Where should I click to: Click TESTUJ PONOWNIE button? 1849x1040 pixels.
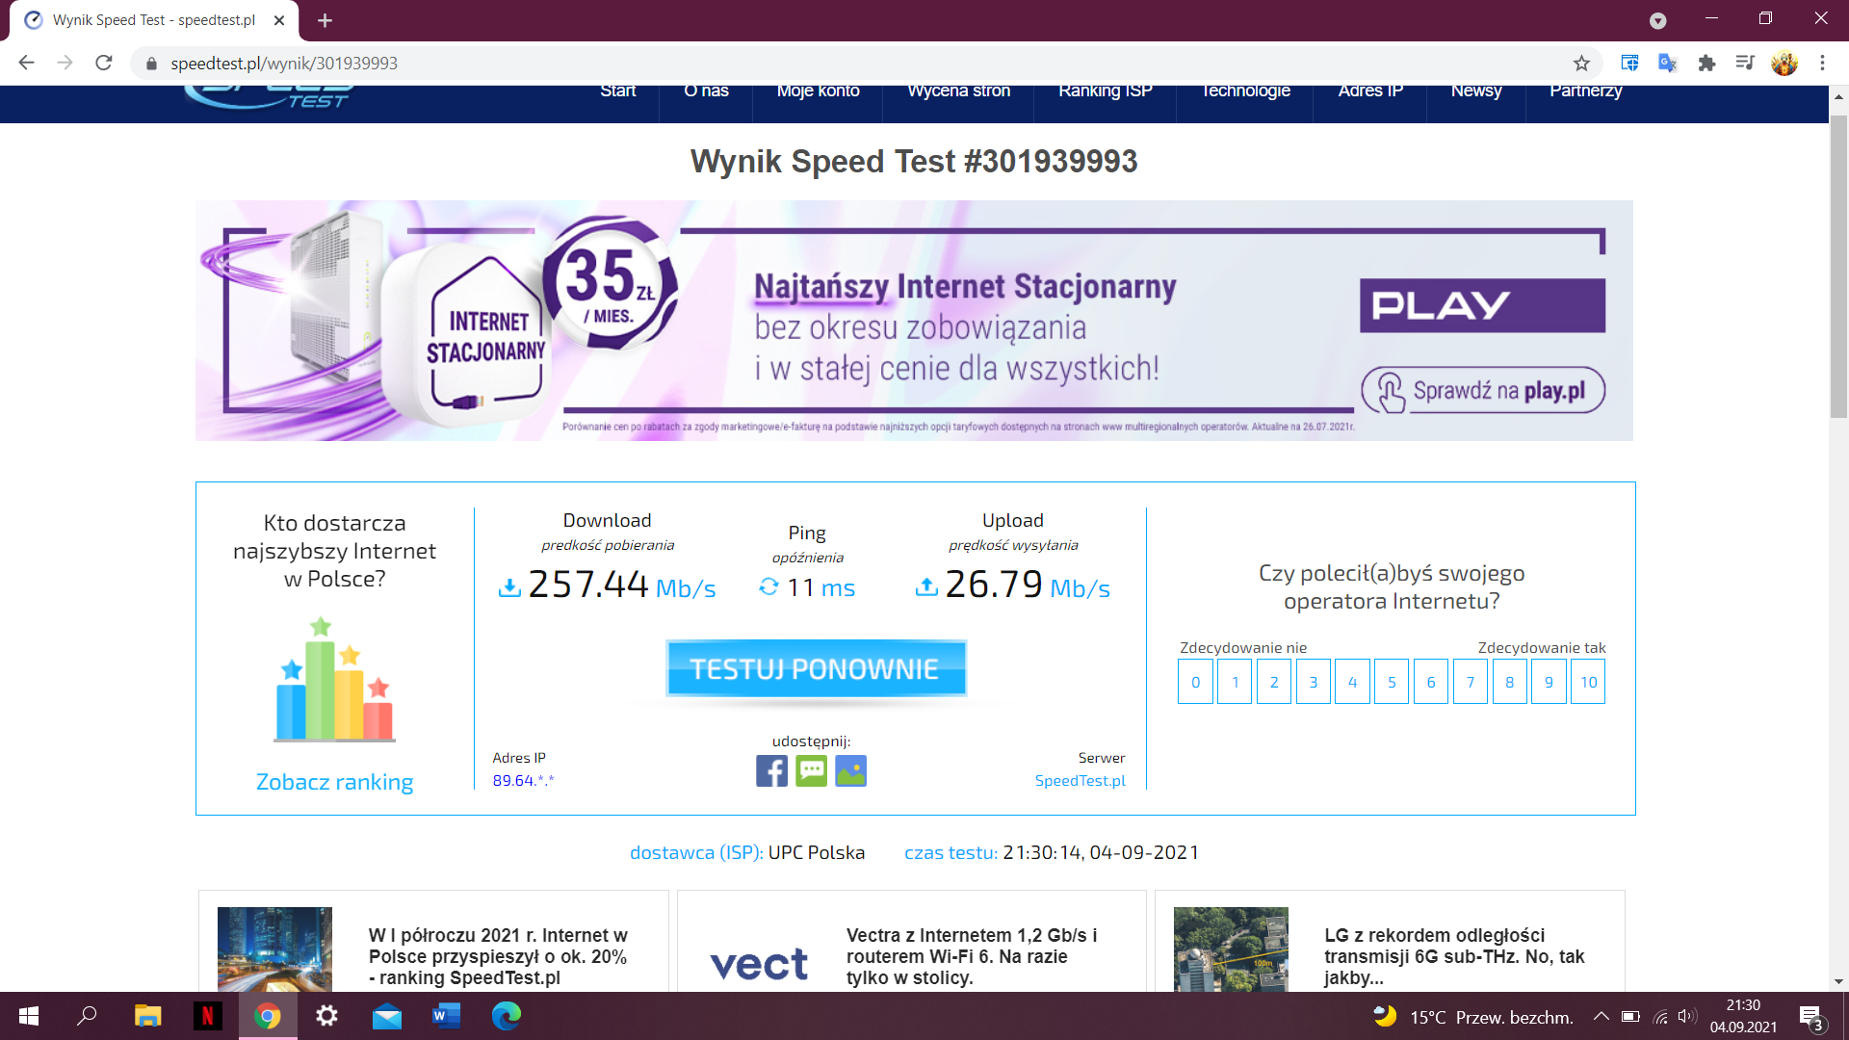(816, 668)
